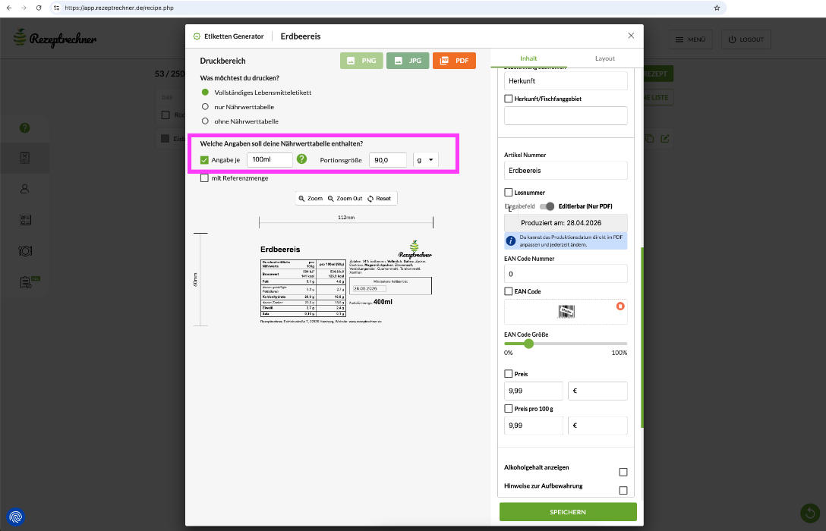This screenshot has height=531, width=826.
Task: Export the label as JPG
Action: [408, 61]
